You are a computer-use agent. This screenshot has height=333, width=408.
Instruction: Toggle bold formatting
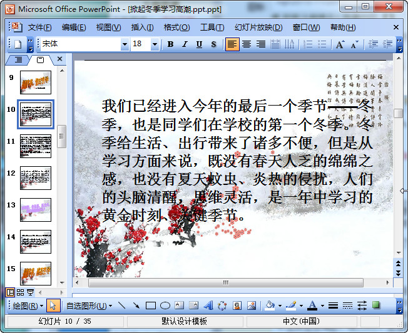(x=170, y=44)
